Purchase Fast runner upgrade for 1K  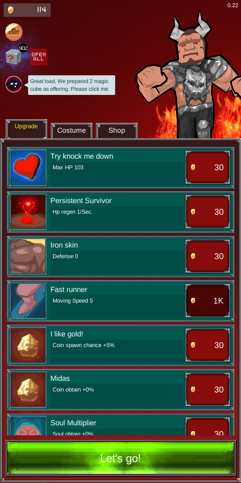208,301
